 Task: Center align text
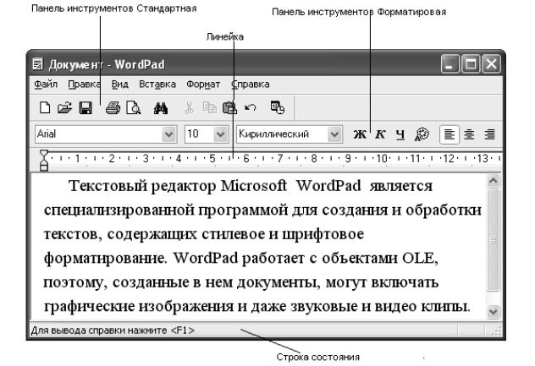click(469, 134)
